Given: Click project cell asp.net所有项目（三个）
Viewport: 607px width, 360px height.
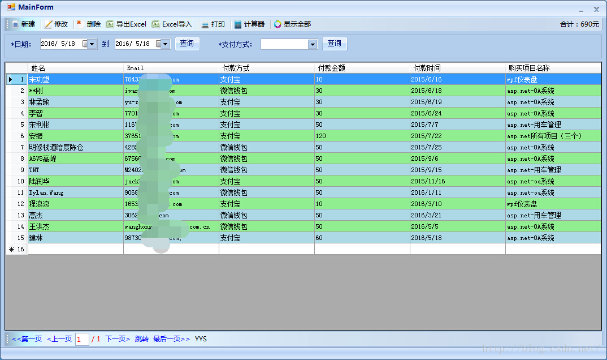Looking at the screenshot, I should point(553,136).
